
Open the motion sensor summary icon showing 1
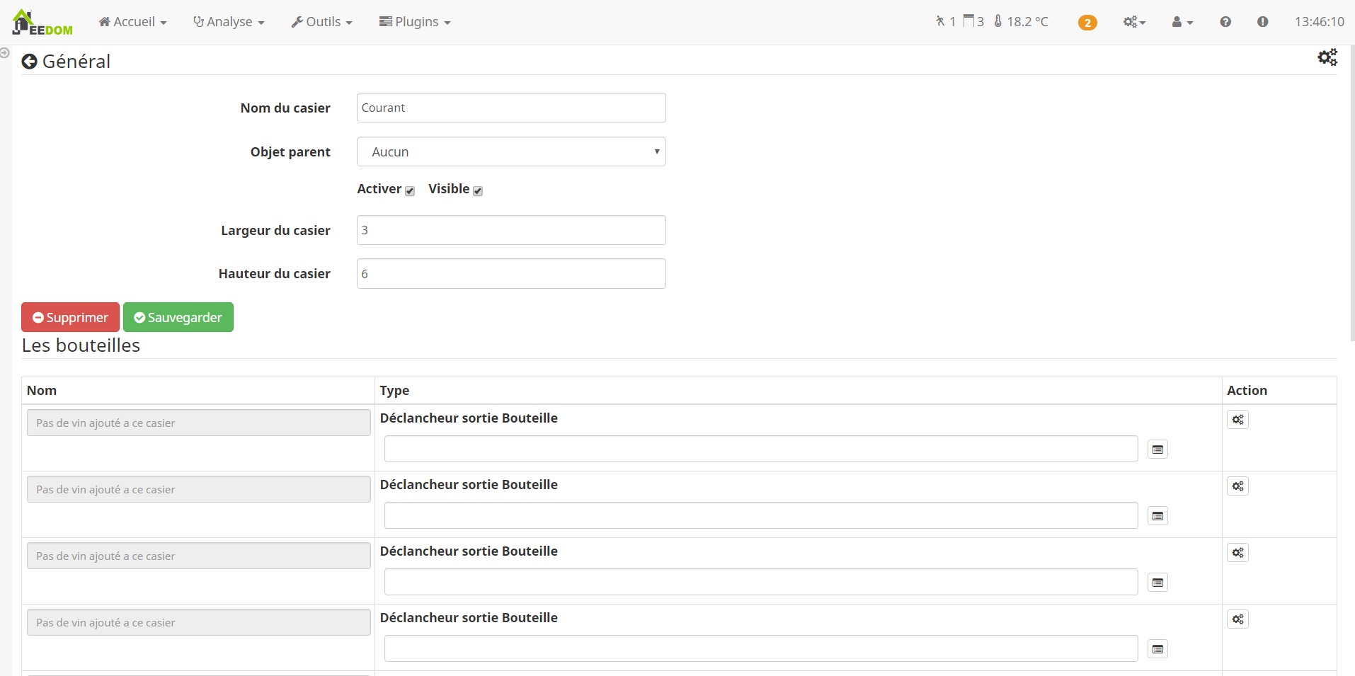(x=945, y=21)
